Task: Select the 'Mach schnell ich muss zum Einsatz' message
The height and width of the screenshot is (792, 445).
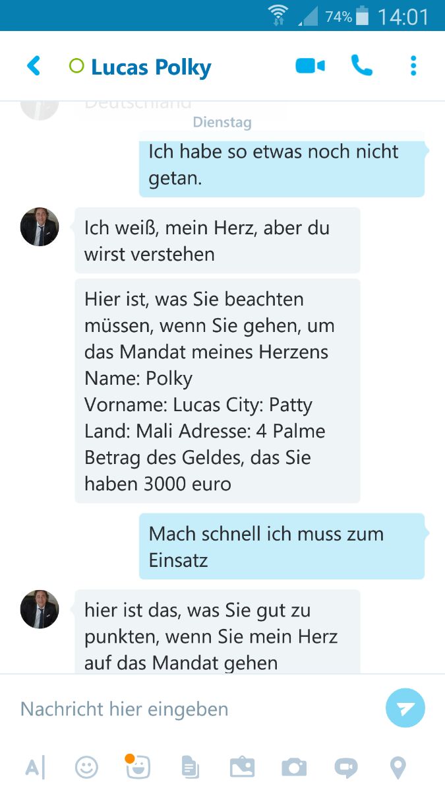Action: pos(282,546)
